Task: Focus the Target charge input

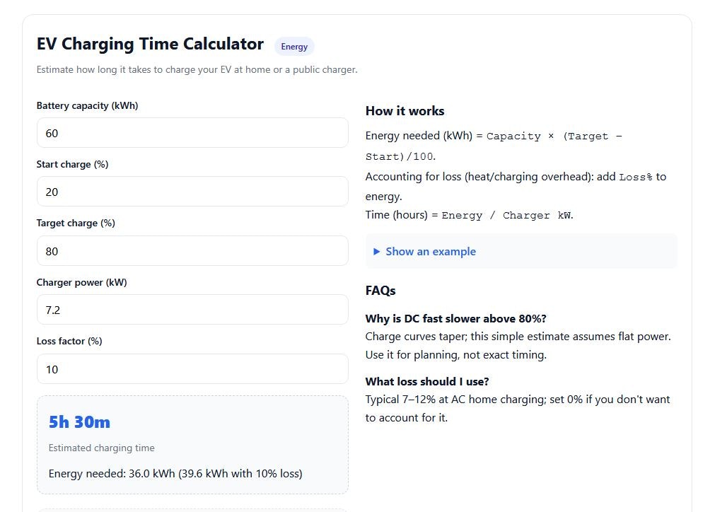Action: [x=192, y=250]
